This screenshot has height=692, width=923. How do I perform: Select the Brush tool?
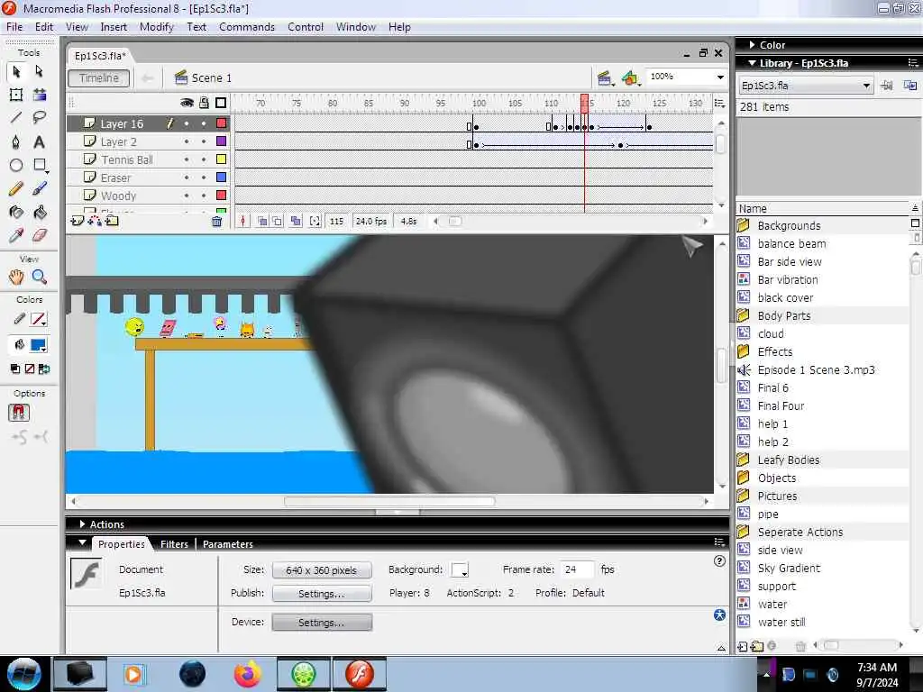pos(40,189)
